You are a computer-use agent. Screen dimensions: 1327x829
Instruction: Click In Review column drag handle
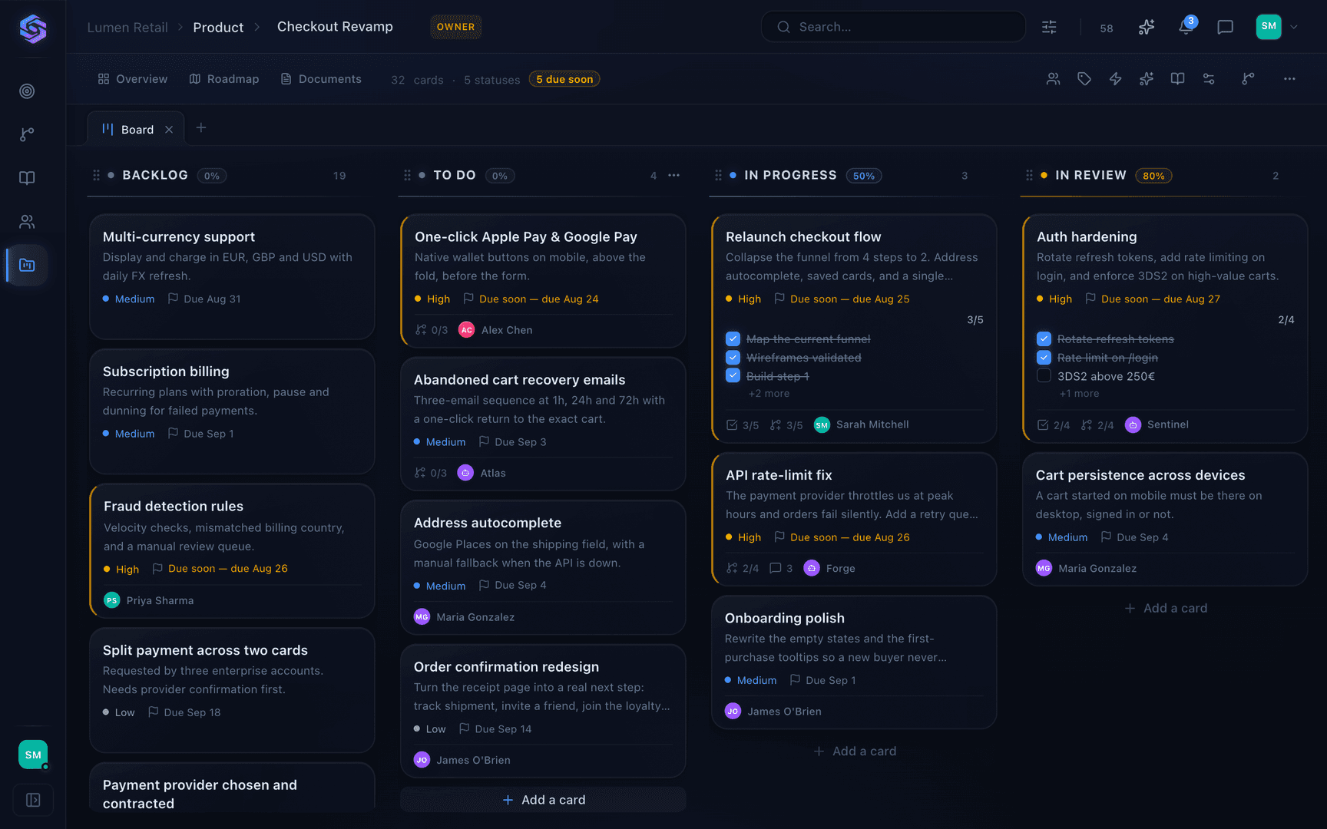(1029, 176)
